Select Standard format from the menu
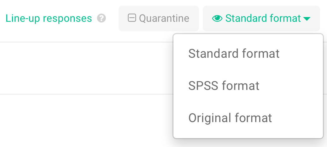Image resolution: width=327 pixels, height=147 pixels. click(x=234, y=54)
